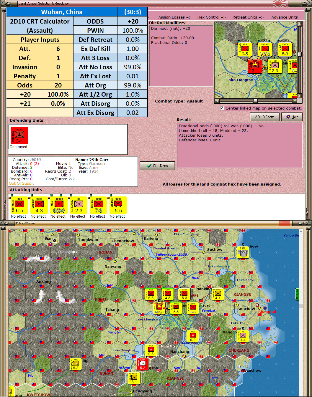Screen dimensions: 312x397
Task: Select the 0-3 unit near Mufu Mts
Action: (151, 350)
